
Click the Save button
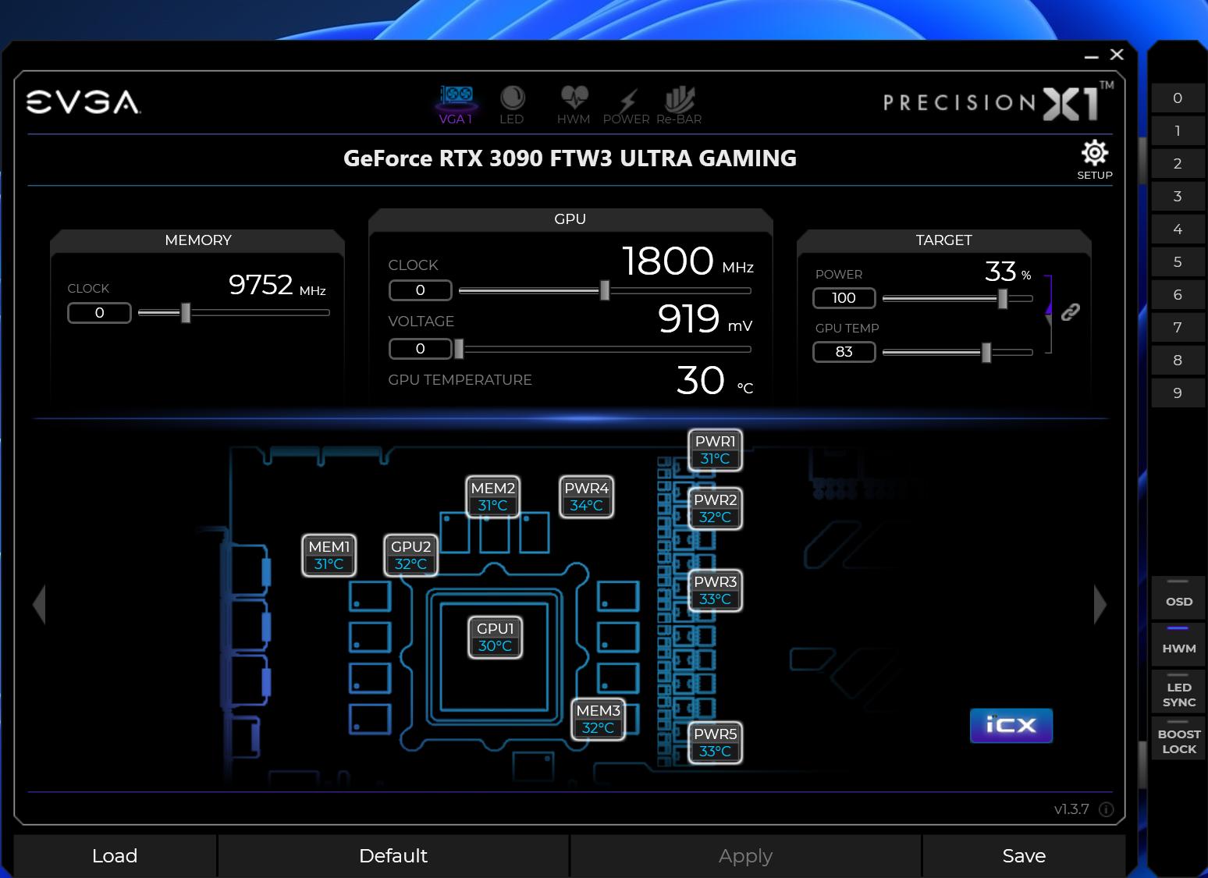1024,856
